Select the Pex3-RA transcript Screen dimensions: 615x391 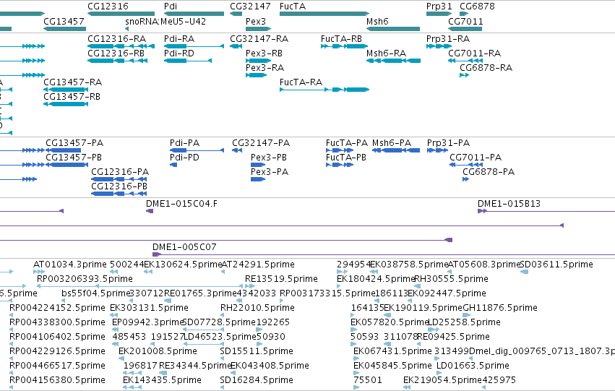coord(256,75)
